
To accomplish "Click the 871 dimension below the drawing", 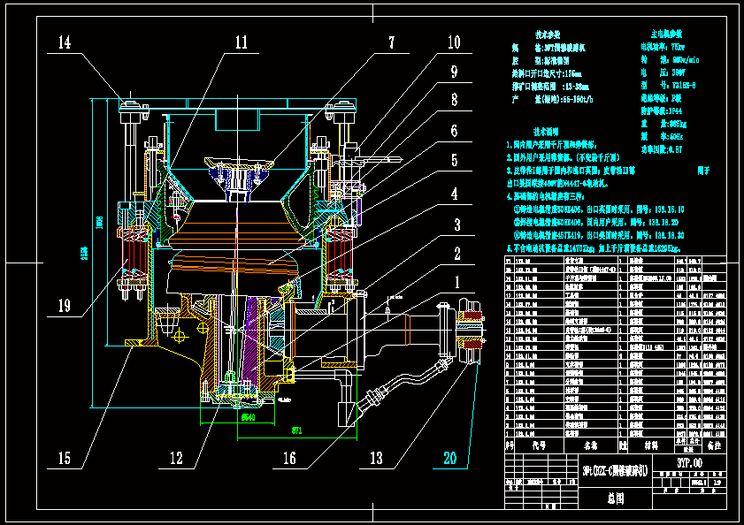I will (295, 429).
